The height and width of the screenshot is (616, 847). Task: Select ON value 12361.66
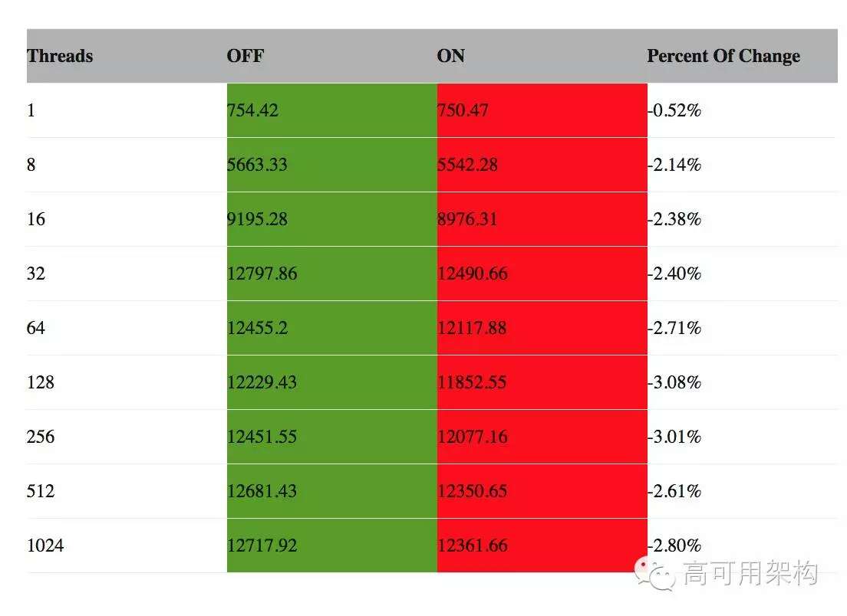coord(472,546)
